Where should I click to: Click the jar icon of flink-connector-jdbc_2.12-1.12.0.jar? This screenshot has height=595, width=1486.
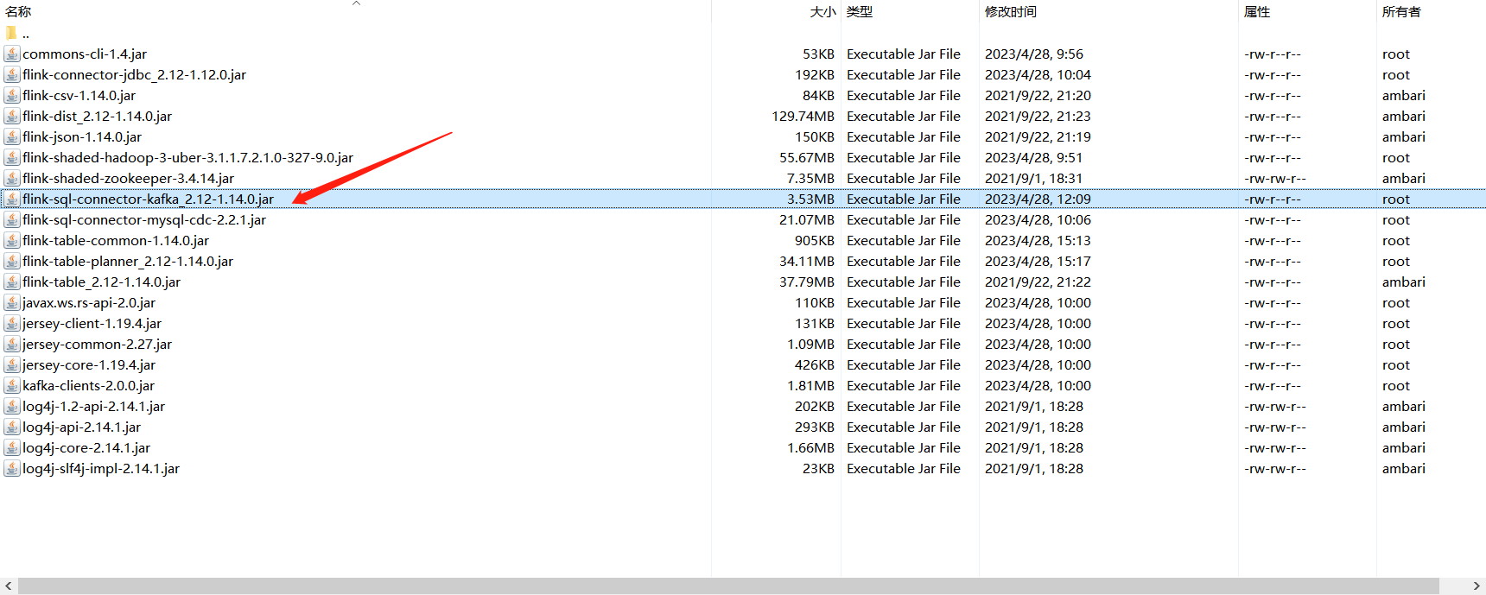[x=12, y=74]
